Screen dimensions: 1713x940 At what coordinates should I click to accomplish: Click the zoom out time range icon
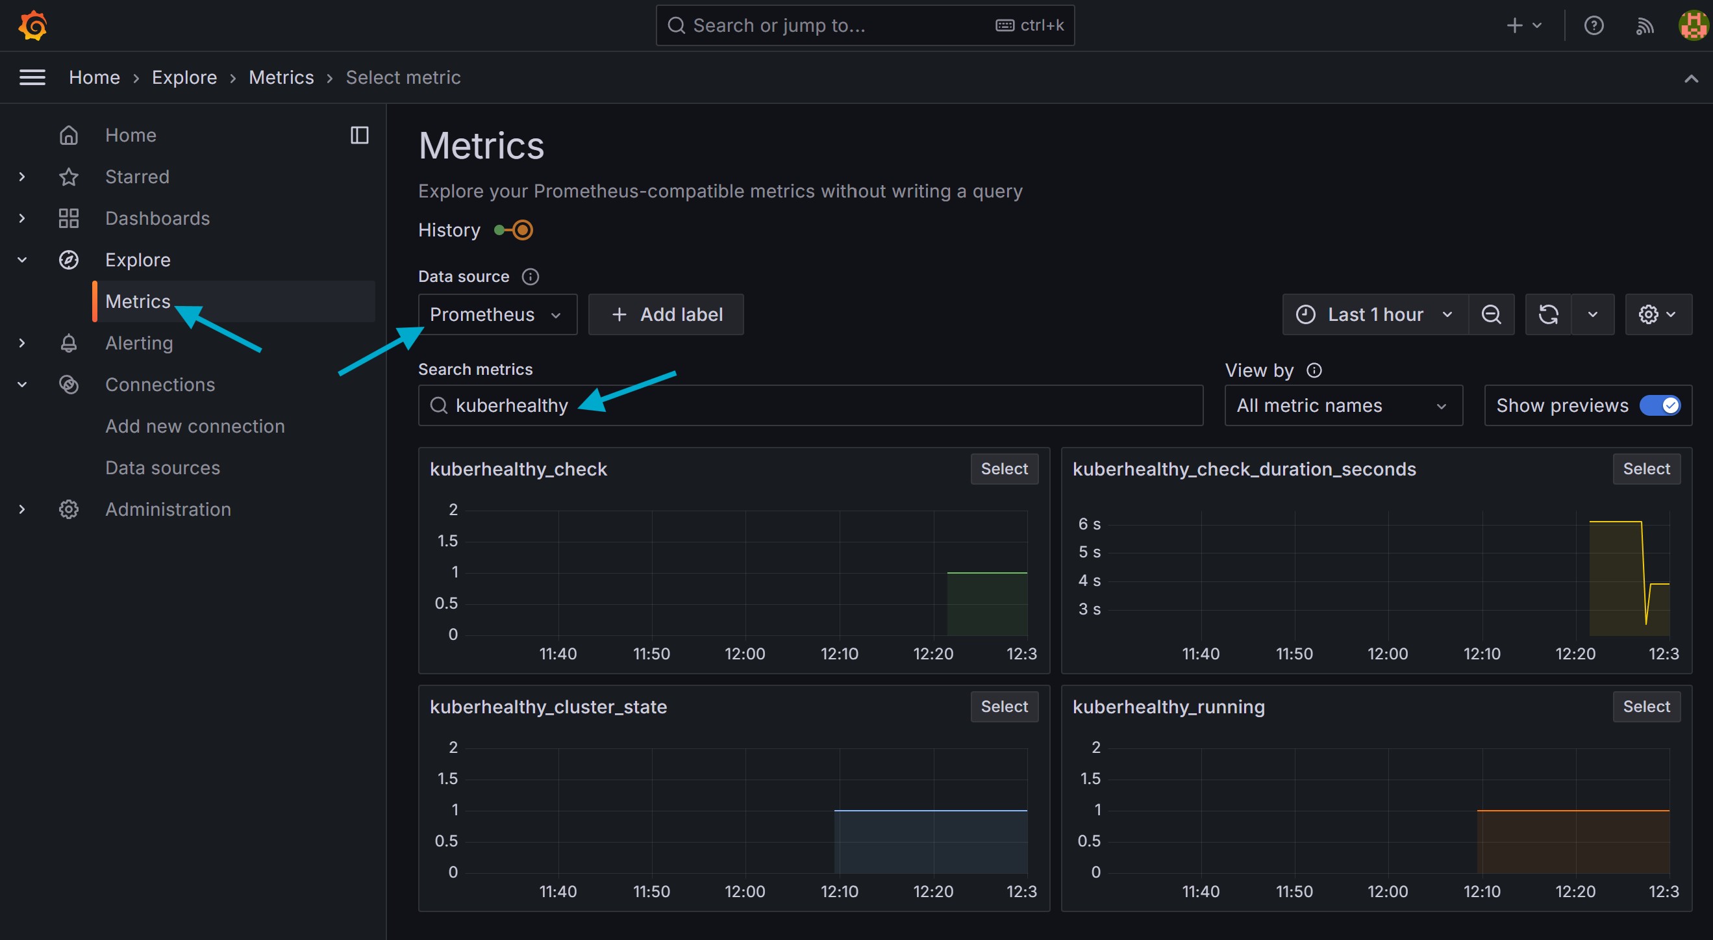pyautogui.click(x=1491, y=314)
